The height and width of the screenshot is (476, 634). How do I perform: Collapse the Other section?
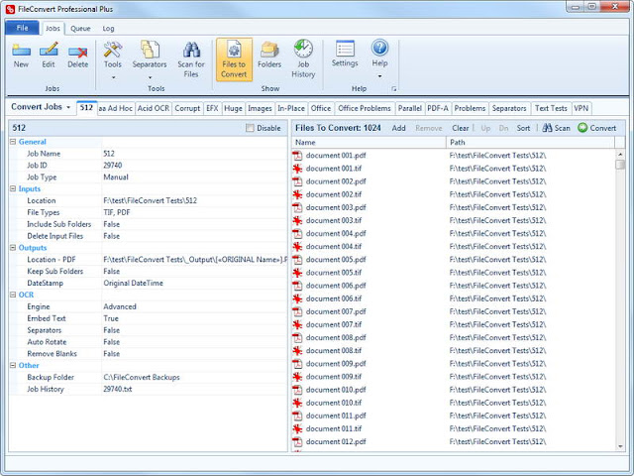(13, 365)
